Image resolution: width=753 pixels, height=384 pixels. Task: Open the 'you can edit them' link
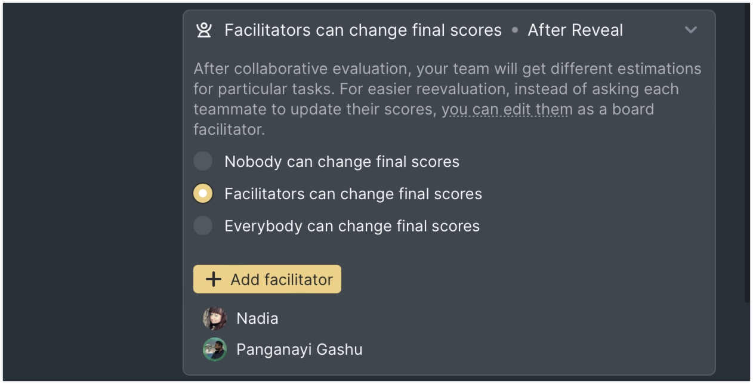[507, 110]
